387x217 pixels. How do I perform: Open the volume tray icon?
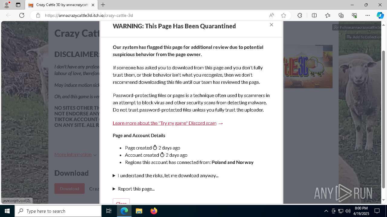[x=348, y=211]
